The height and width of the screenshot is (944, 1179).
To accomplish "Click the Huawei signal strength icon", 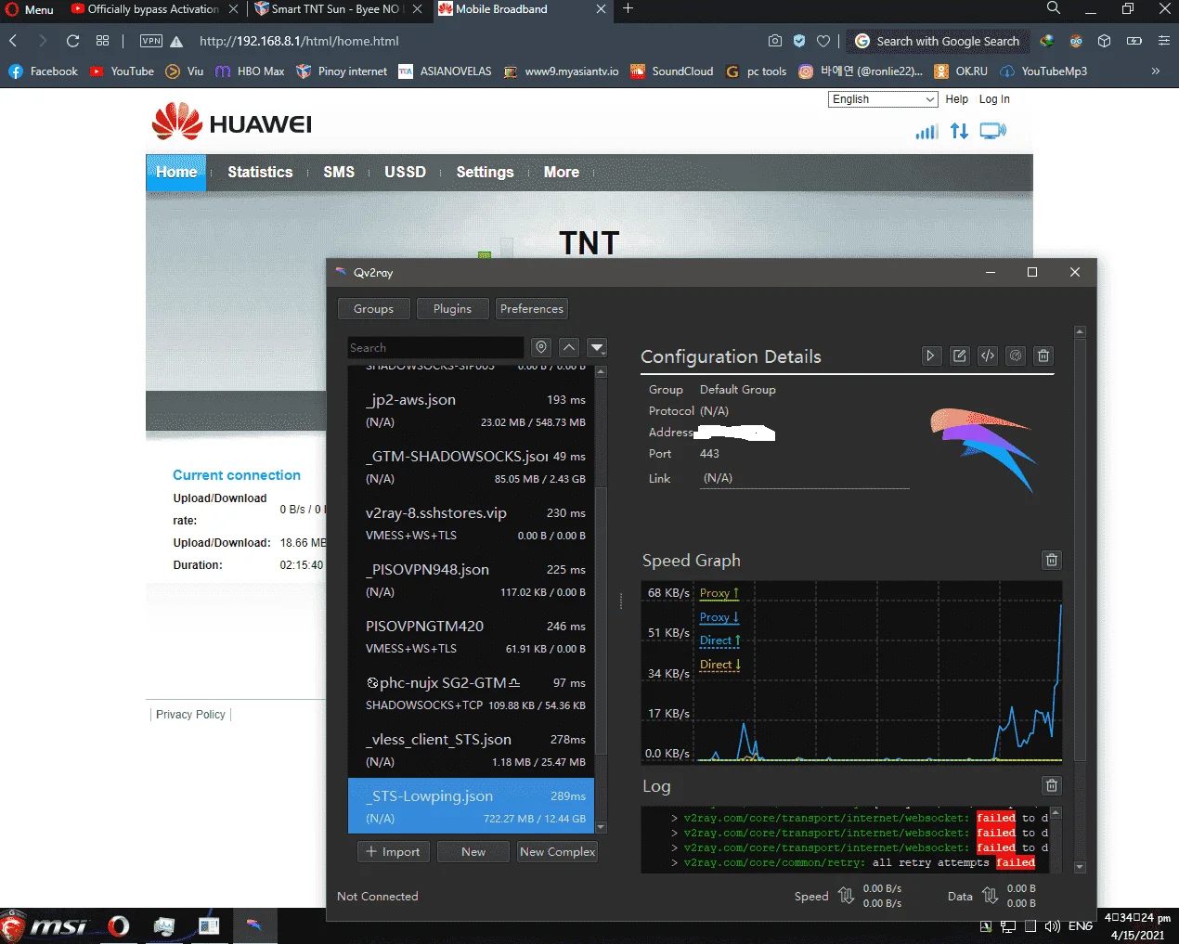I will [926, 131].
